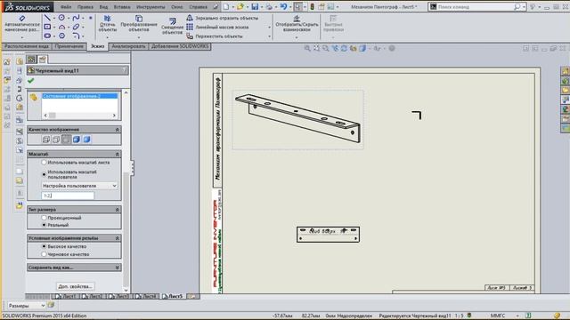Click the Smart Dimension auto-dimension tool
Image resolution: width=570 pixels, height=320 pixels.
click(x=21, y=24)
